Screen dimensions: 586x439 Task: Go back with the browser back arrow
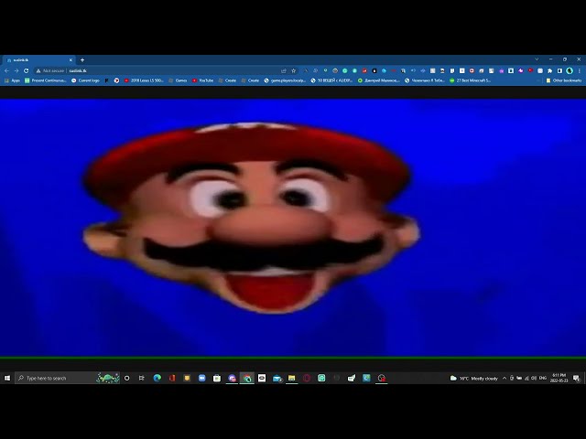pos(6,70)
